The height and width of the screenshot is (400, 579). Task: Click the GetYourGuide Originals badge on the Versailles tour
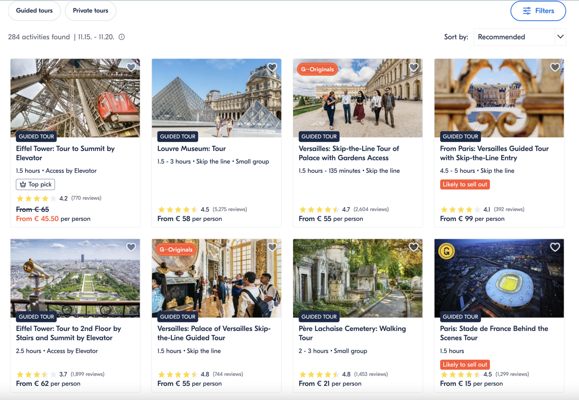point(317,69)
